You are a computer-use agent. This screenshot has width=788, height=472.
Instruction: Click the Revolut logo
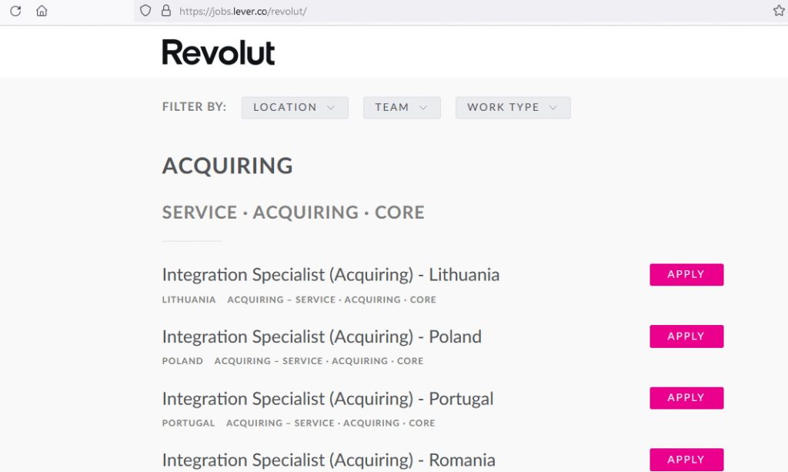click(219, 52)
